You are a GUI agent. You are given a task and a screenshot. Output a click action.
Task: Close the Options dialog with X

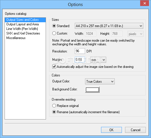144,3
